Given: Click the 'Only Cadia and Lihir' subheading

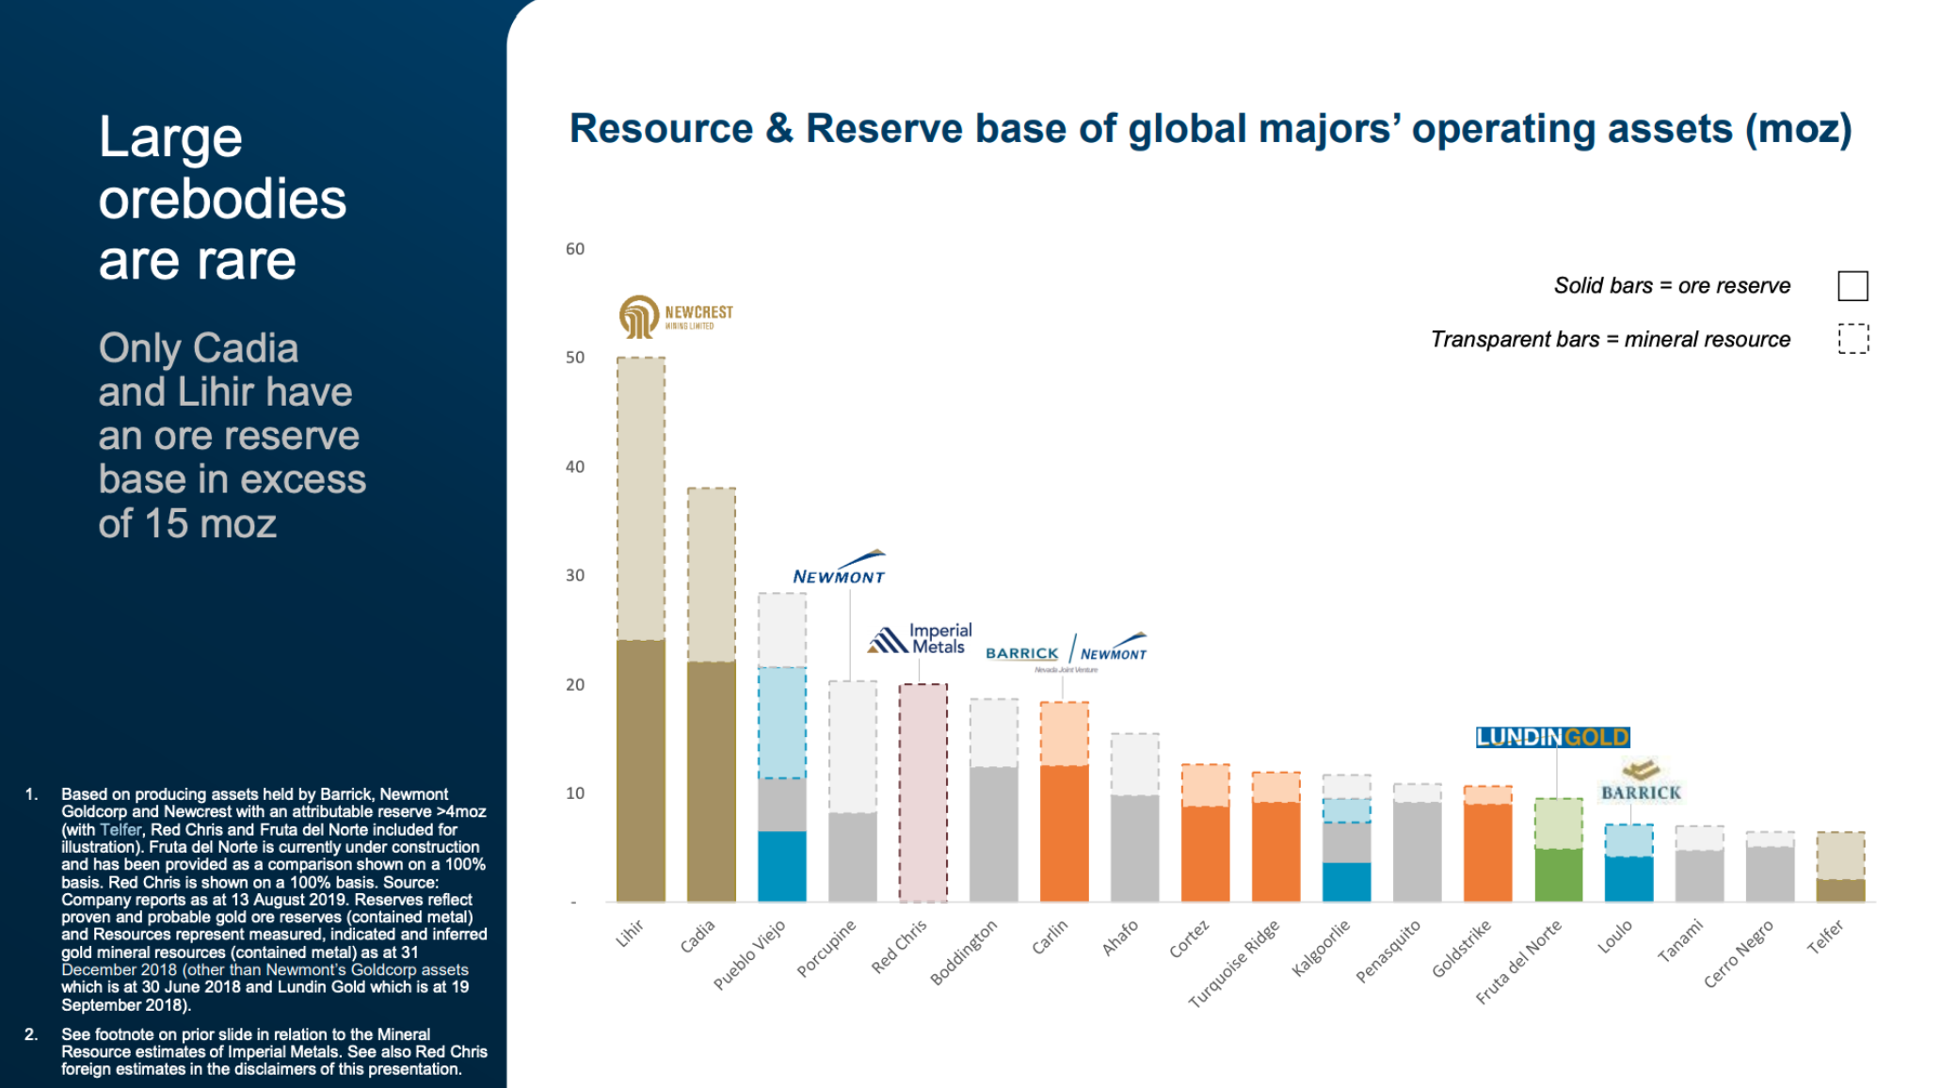Looking at the screenshot, I should [233, 435].
